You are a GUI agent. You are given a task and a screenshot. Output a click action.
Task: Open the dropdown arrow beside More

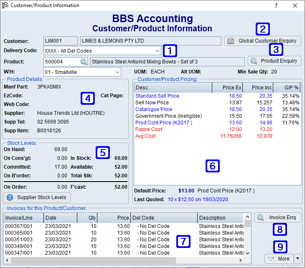[x=297, y=259]
